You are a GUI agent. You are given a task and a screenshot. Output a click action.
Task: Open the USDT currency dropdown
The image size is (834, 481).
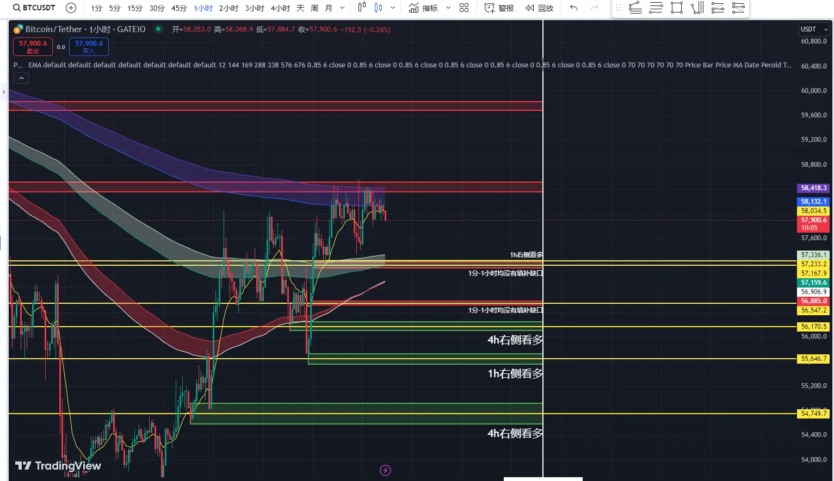click(x=813, y=29)
